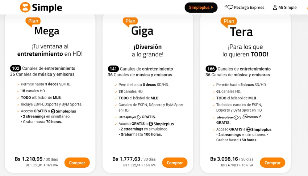Click the Recarga Express chat icon

pyautogui.click(x=229, y=7)
